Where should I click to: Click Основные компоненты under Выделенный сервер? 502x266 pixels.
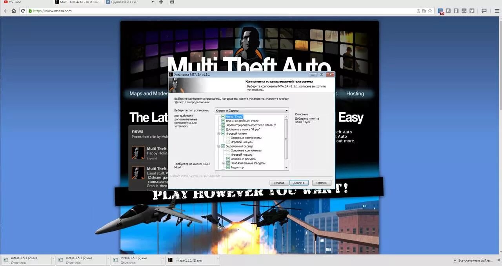[246, 151]
